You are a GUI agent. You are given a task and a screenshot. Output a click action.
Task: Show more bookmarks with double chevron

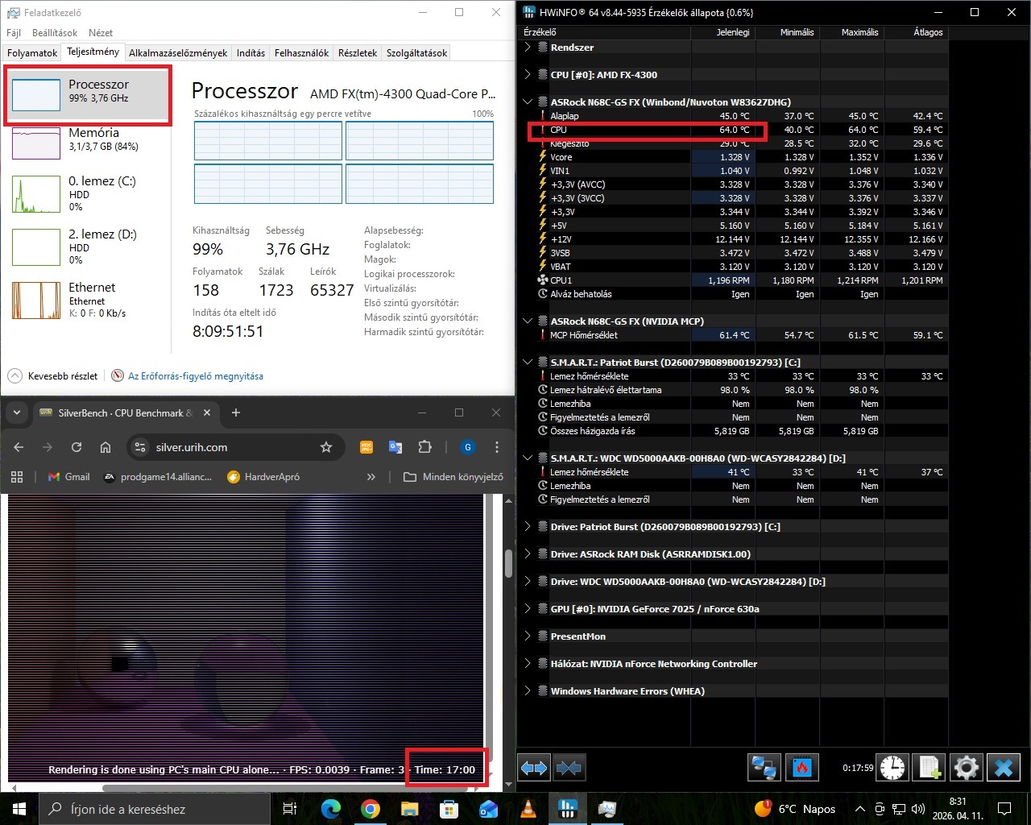coord(371,477)
